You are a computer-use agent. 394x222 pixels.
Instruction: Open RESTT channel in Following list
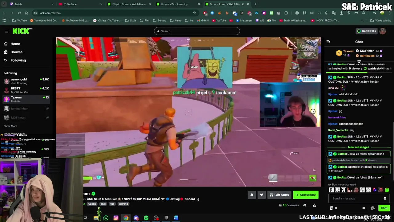coord(26,90)
